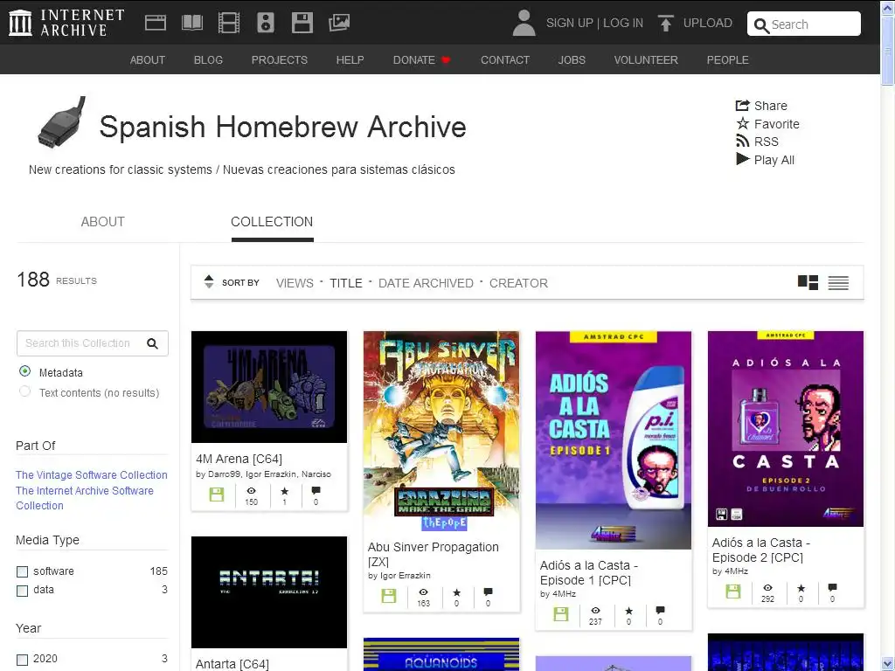This screenshot has width=895, height=671.
Task: Open the Images icon in the header
Action: point(339,23)
